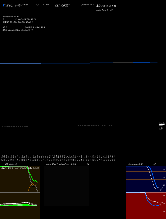
Task: Click the 'Avg Vol: 0.051 M' label
Action: click(x=106, y=6)
